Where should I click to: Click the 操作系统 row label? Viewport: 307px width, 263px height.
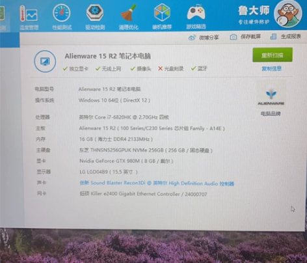coord(44,100)
